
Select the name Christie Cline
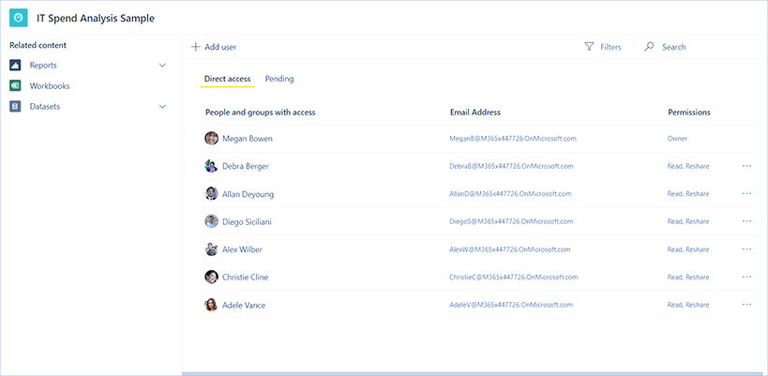[x=245, y=278]
